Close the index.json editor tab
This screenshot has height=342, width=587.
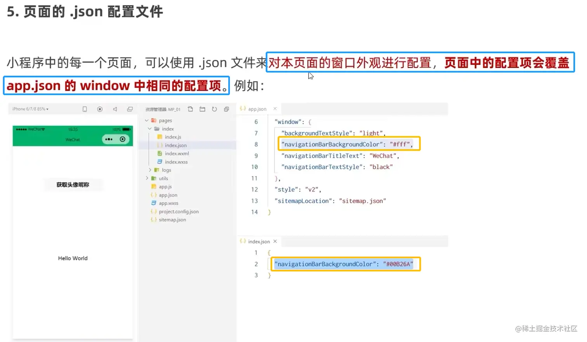275,241
